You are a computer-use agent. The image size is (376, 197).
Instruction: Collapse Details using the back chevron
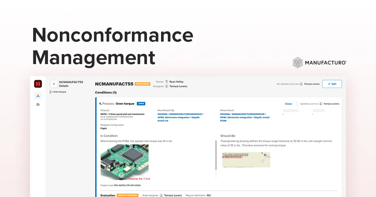(x=54, y=84)
